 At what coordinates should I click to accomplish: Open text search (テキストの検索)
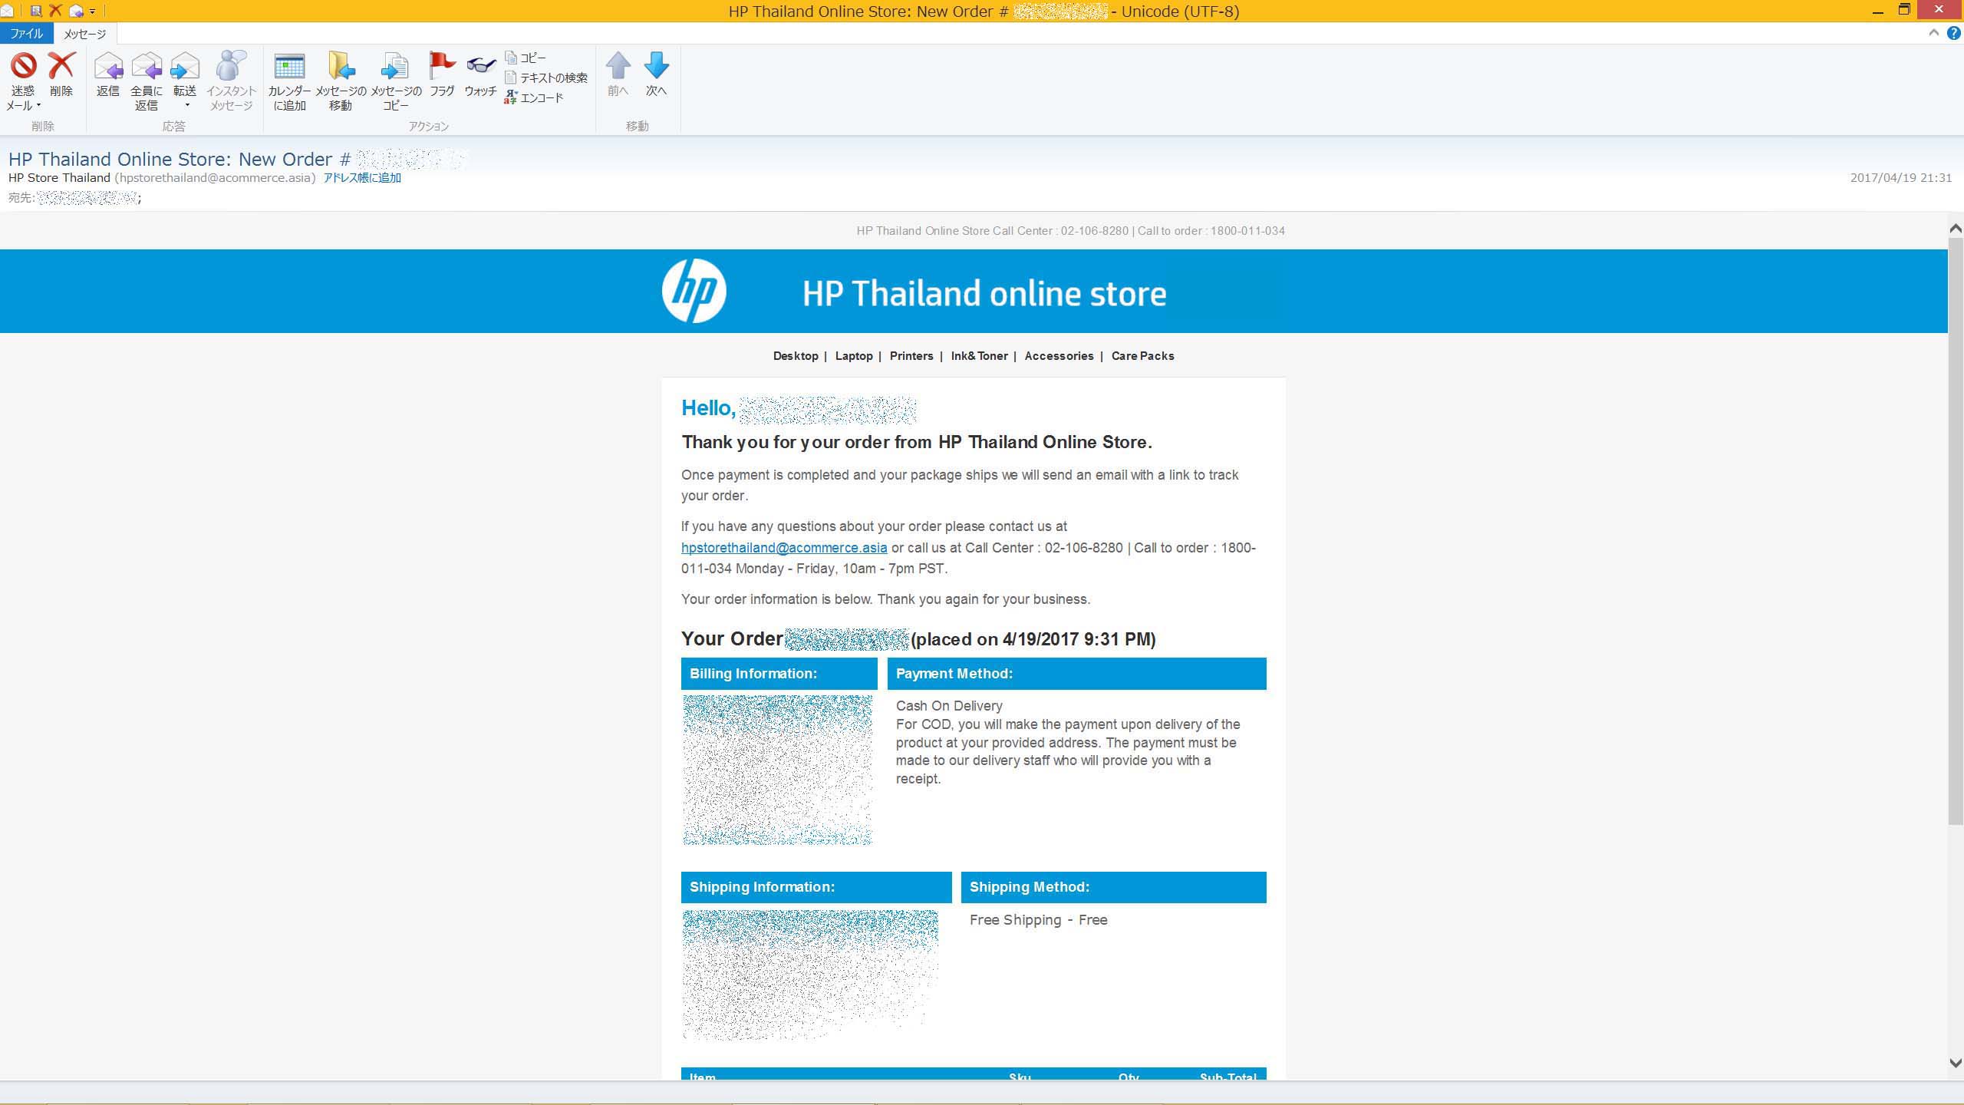tap(545, 78)
